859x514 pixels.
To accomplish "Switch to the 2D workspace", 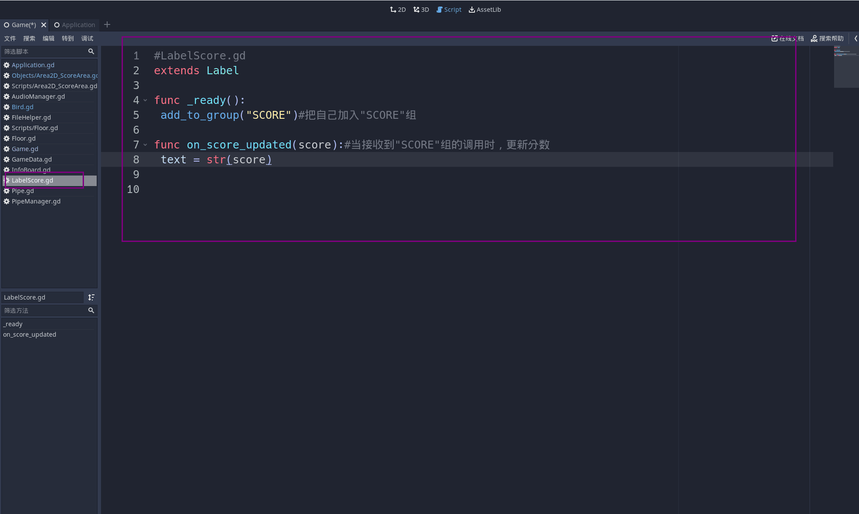I will coord(398,10).
